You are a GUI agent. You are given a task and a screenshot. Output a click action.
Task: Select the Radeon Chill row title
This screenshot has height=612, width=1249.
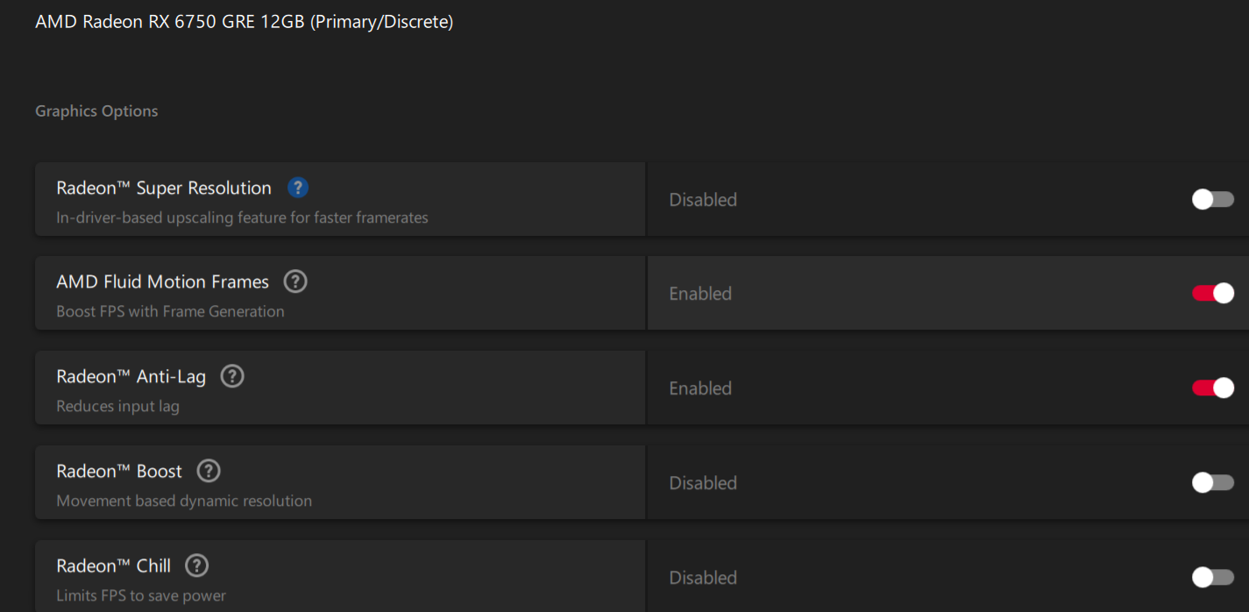113,566
